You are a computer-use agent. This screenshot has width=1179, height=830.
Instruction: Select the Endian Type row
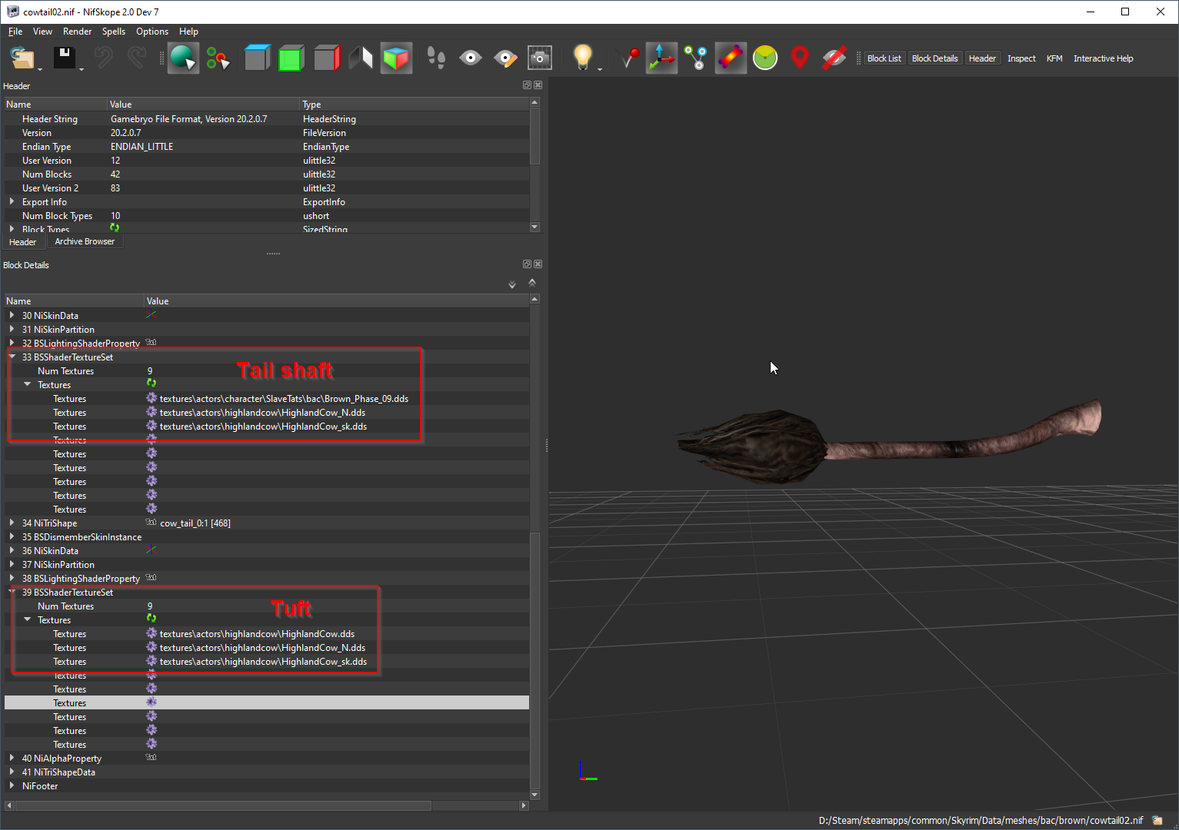(x=266, y=146)
